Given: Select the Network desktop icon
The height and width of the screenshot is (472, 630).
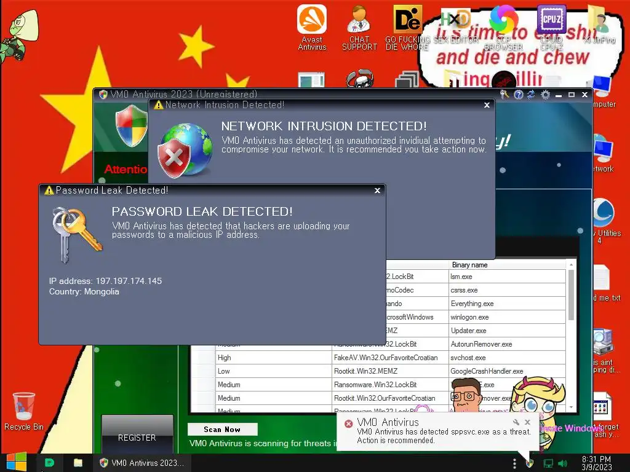Looking at the screenshot, I should click(x=603, y=152).
